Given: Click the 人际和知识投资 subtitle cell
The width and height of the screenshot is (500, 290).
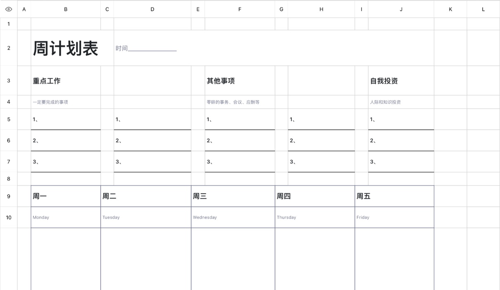Looking at the screenshot, I should 401,102.
